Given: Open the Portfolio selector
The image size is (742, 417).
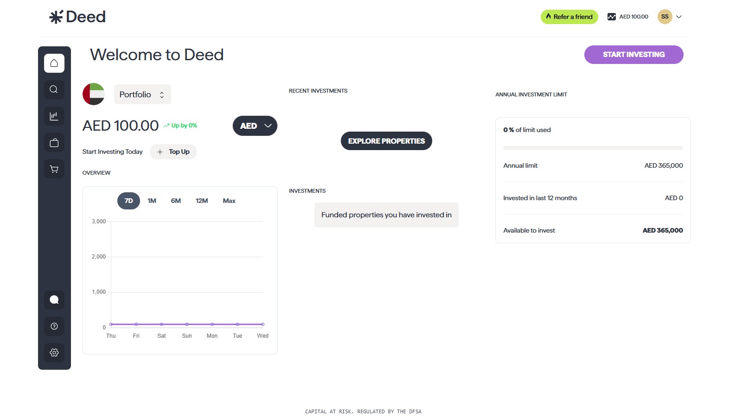Looking at the screenshot, I should pyautogui.click(x=142, y=94).
